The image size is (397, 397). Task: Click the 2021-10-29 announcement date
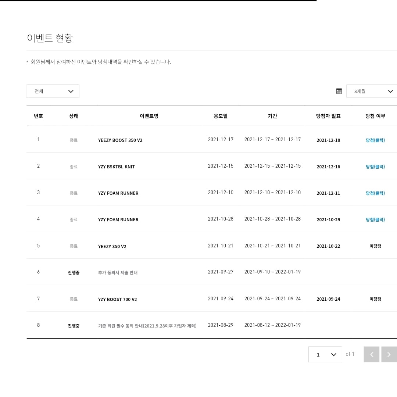(328, 219)
